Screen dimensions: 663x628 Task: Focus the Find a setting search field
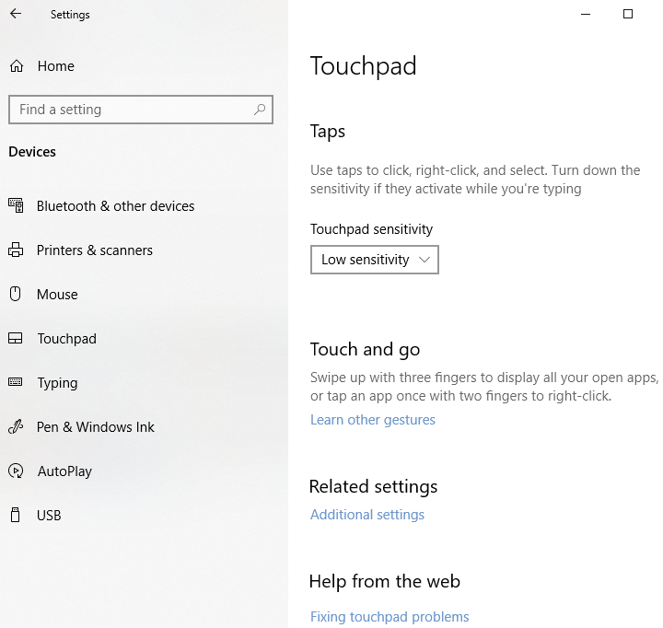(x=129, y=110)
